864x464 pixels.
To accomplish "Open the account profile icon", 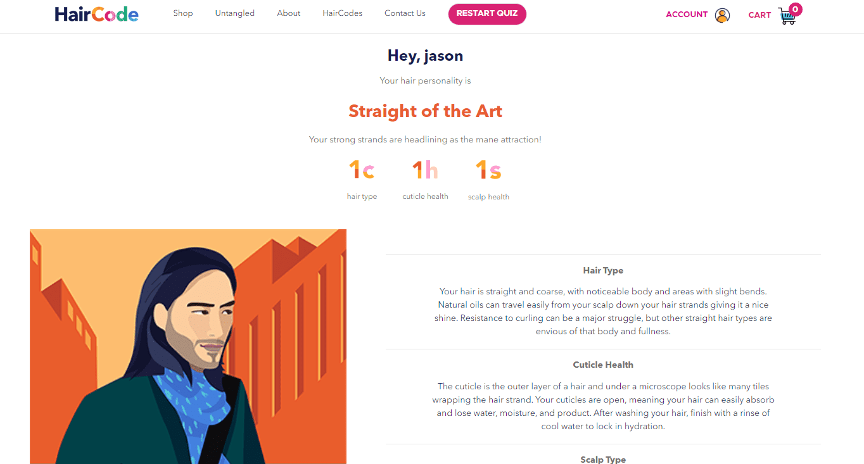I will coord(722,15).
